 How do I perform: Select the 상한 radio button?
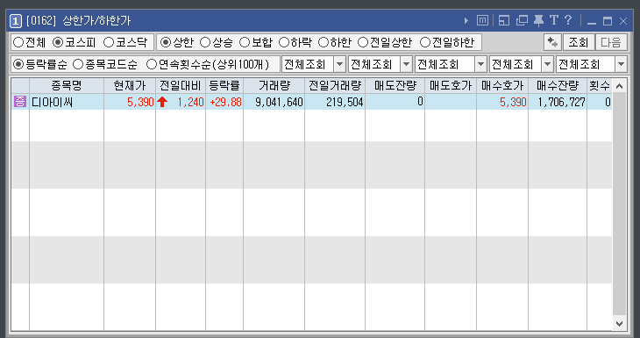166,42
